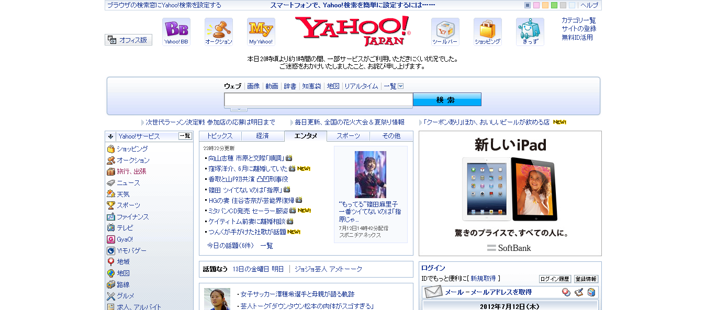Open the ジョジョ芸人 アメトーーク trending link
Screen dimensions: 706x310
pos(329,269)
